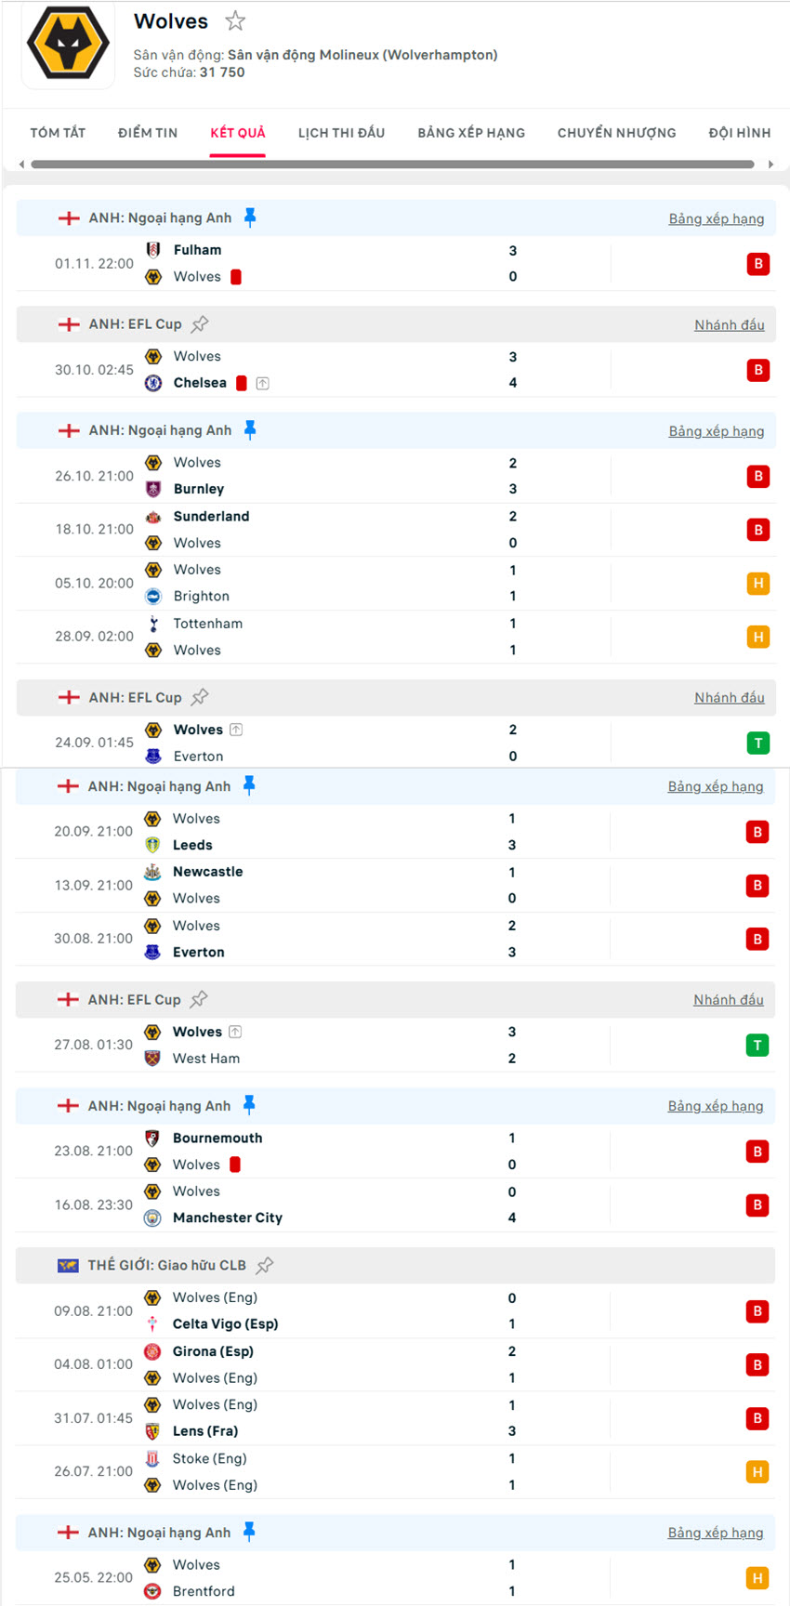Click the world flag beside Giao hữu CLB
This screenshot has width=790, height=1606.
click(x=68, y=1265)
